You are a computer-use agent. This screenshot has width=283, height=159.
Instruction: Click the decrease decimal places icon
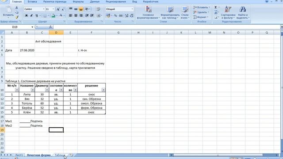132,16
